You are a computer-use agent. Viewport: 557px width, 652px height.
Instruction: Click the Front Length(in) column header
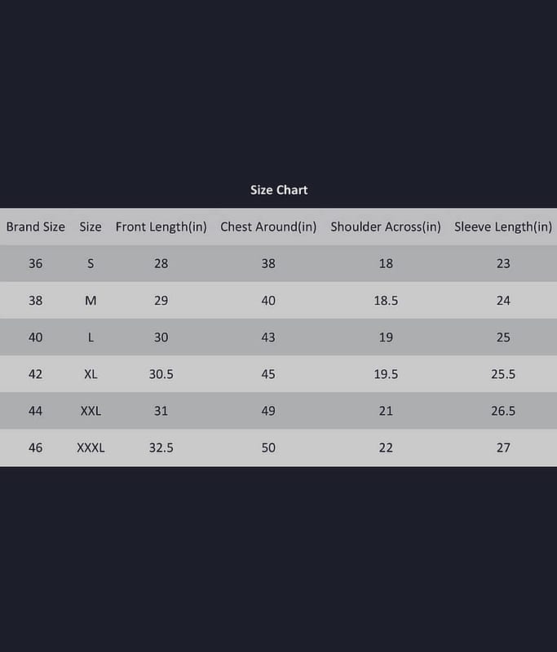(161, 227)
